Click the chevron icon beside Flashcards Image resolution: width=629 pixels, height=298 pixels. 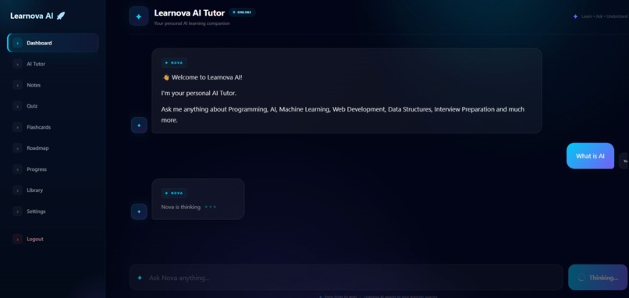17,127
